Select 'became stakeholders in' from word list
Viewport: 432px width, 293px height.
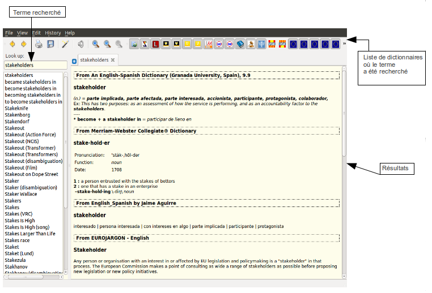tap(30, 82)
